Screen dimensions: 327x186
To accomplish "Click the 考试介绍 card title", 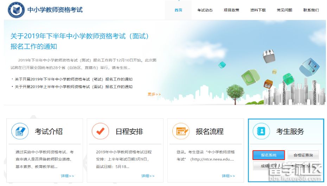I will [49, 132].
